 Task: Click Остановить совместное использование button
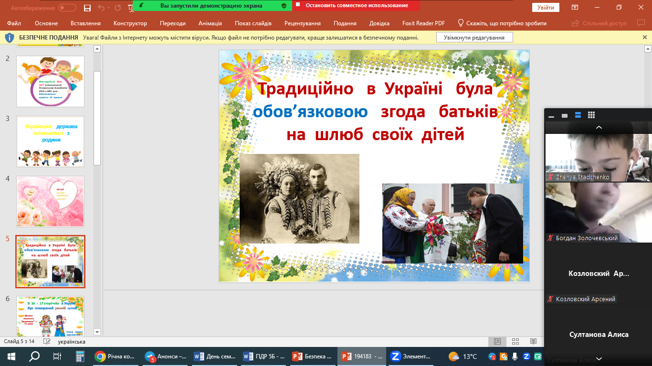pyautogui.click(x=356, y=5)
